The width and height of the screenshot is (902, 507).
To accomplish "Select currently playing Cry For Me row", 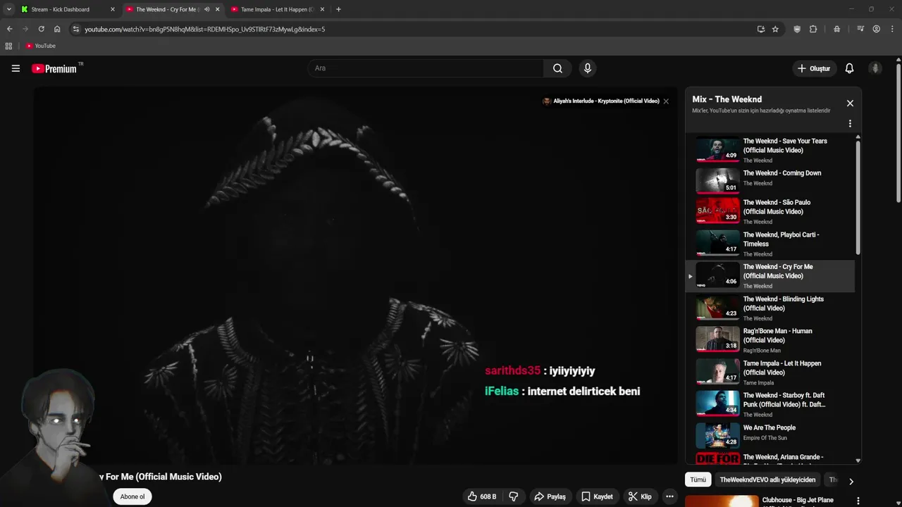I will click(x=771, y=276).
